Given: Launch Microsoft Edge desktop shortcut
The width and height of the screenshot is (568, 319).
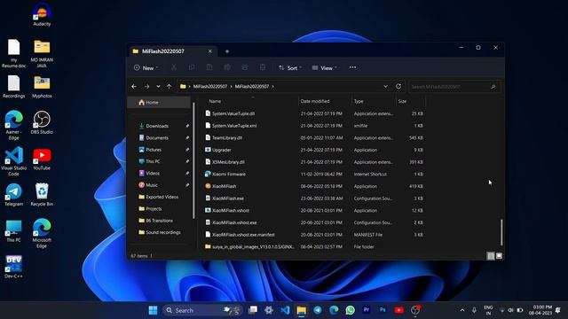Looking at the screenshot, I should coord(42,233).
